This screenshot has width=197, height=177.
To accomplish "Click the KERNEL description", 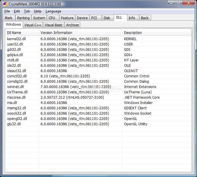I will point(130,39).
